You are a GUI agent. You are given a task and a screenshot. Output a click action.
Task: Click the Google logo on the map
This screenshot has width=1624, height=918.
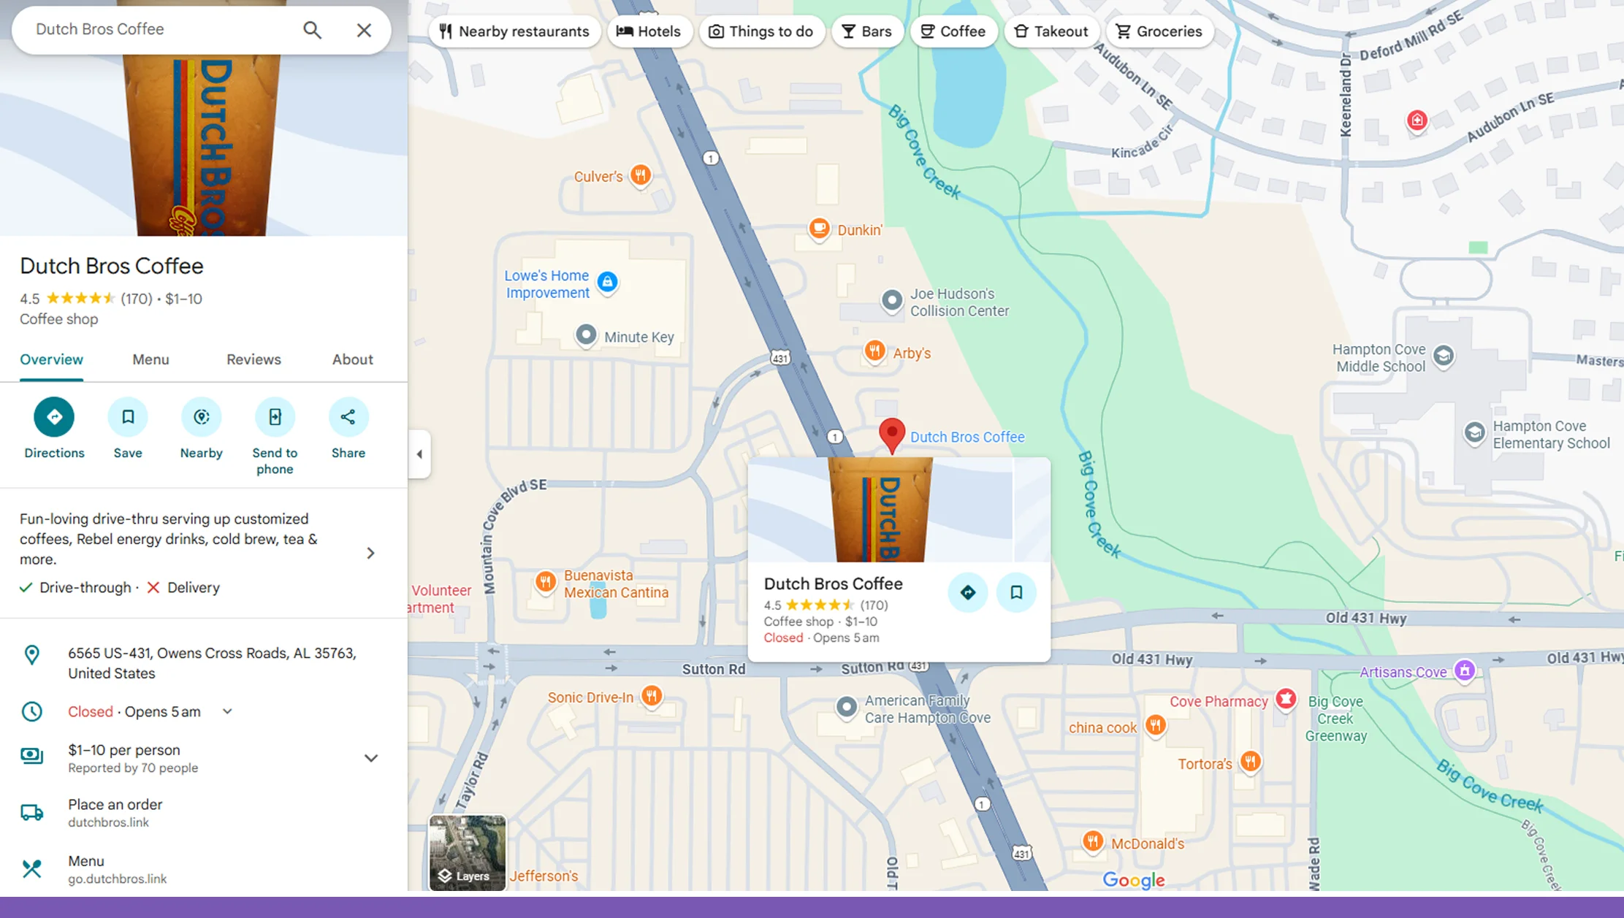coord(1134,880)
